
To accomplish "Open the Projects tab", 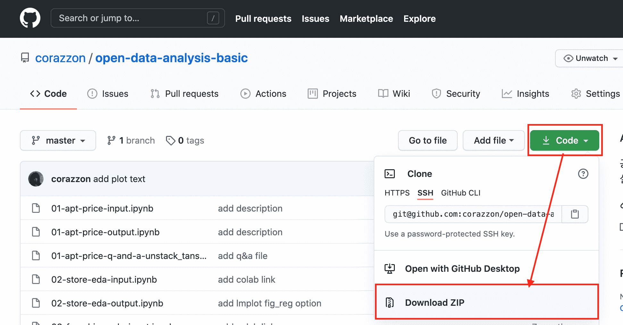I will [332, 94].
